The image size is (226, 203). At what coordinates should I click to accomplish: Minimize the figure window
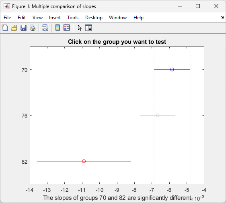coord(180,6)
